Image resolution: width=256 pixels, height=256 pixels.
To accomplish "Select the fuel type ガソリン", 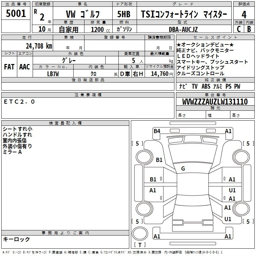I will pyautogui.click(x=124, y=29).
